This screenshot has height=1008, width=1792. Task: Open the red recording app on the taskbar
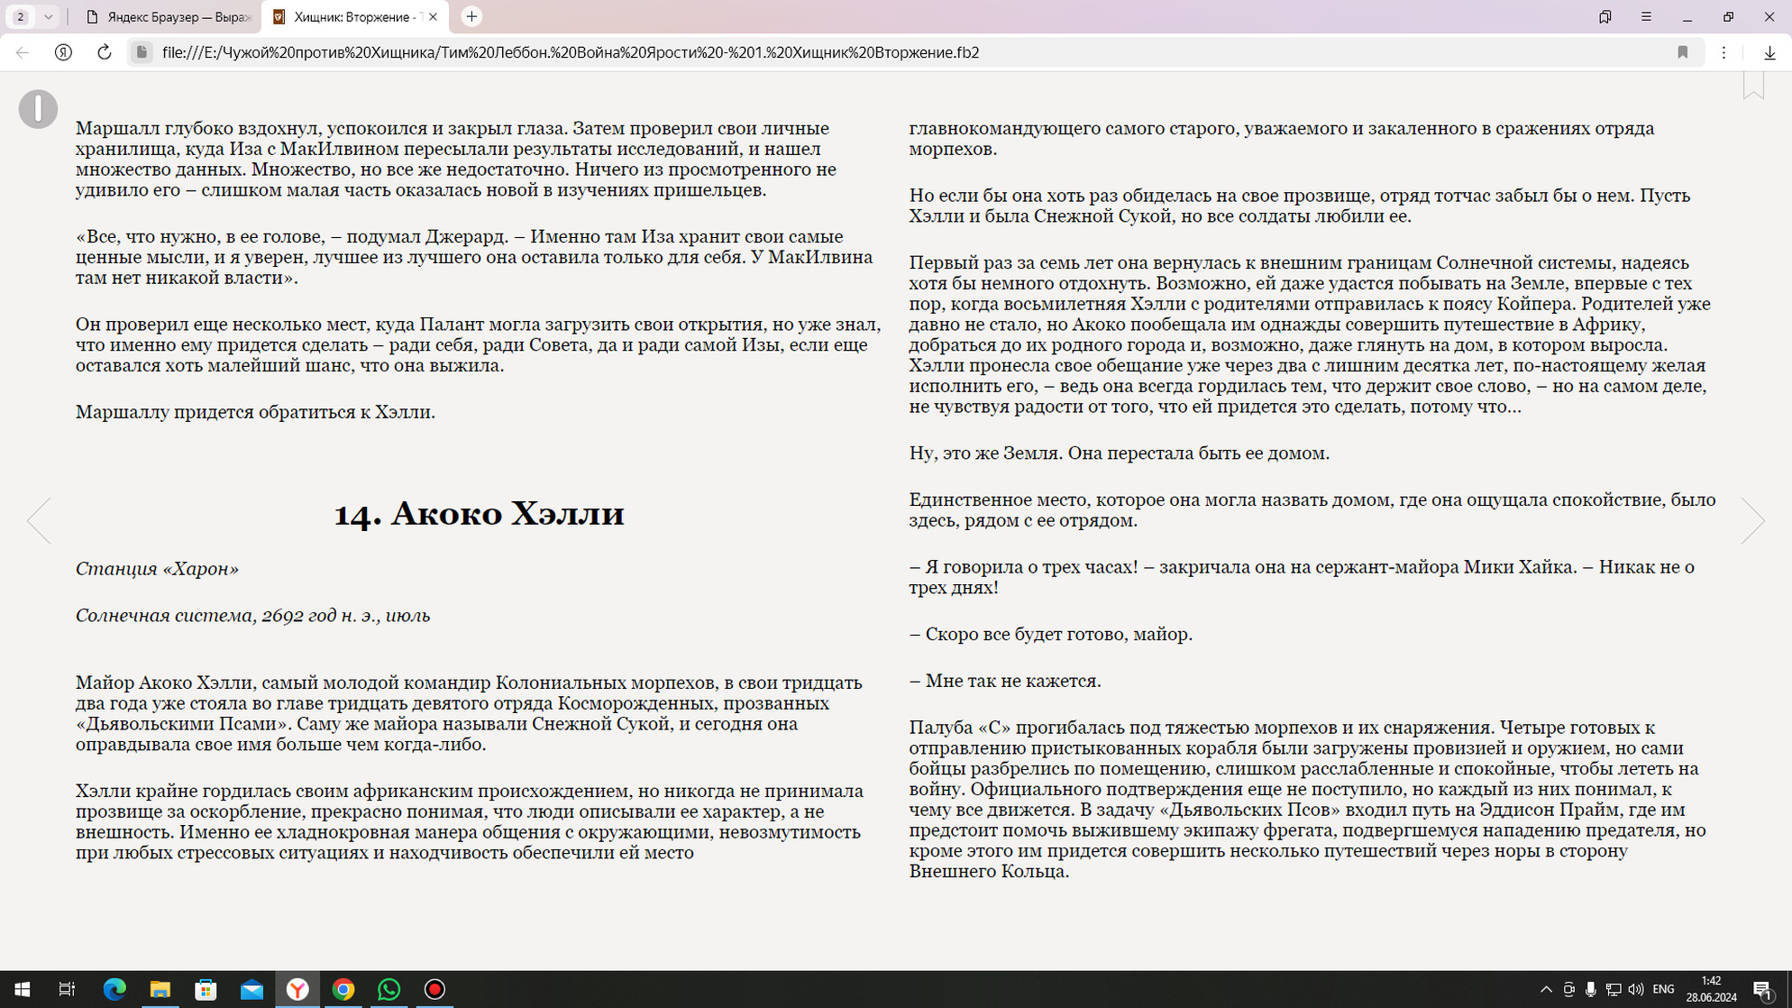click(x=434, y=989)
